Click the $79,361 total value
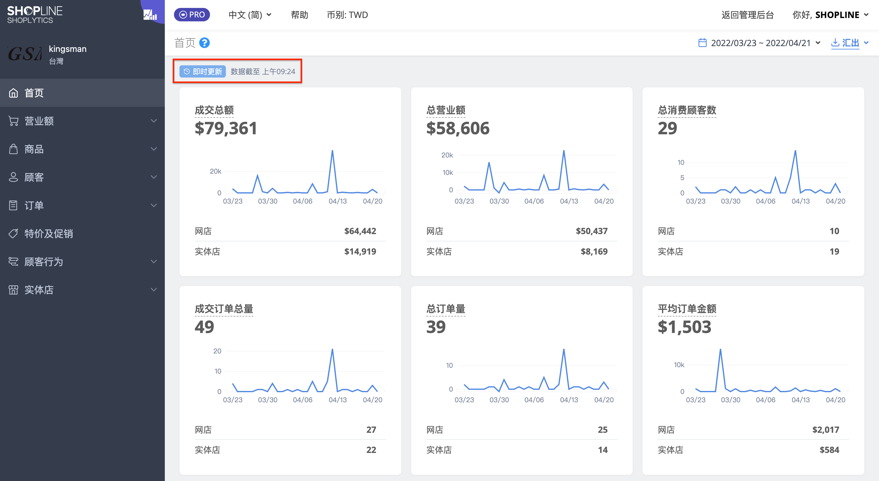This screenshot has width=879, height=481. point(226,128)
